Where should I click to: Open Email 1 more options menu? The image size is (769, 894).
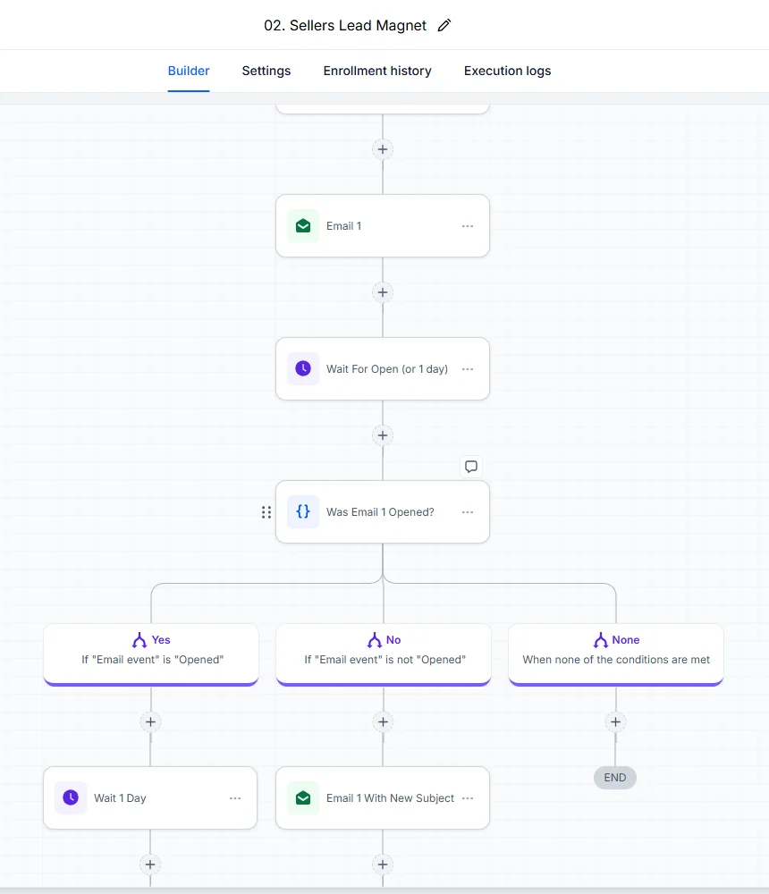click(468, 226)
